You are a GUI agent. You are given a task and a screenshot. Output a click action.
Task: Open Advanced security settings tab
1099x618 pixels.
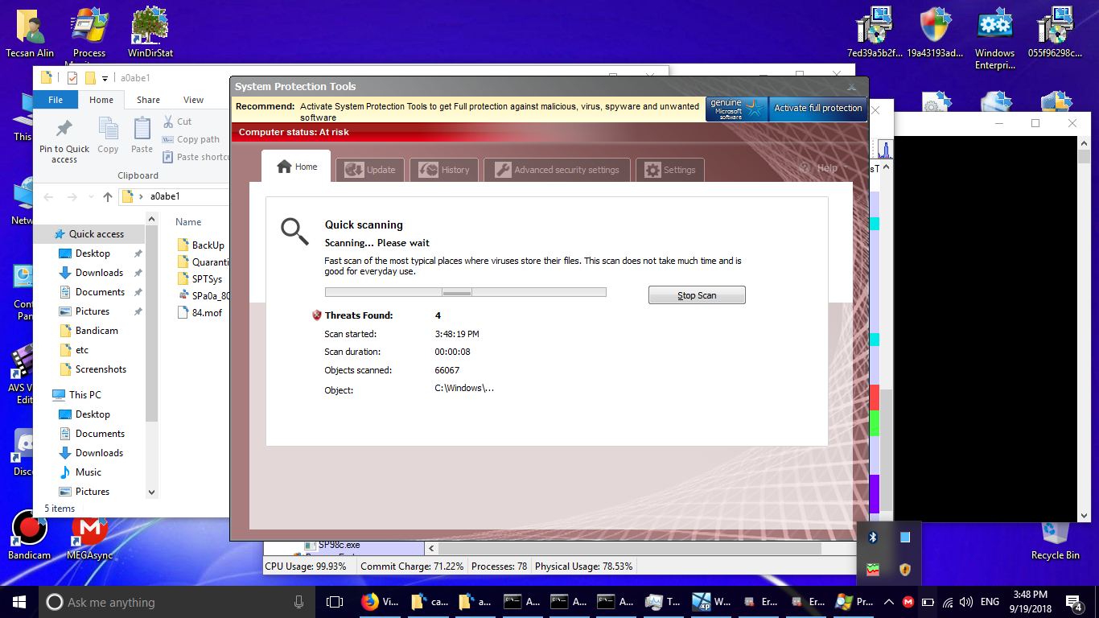pyautogui.click(x=557, y=170)
